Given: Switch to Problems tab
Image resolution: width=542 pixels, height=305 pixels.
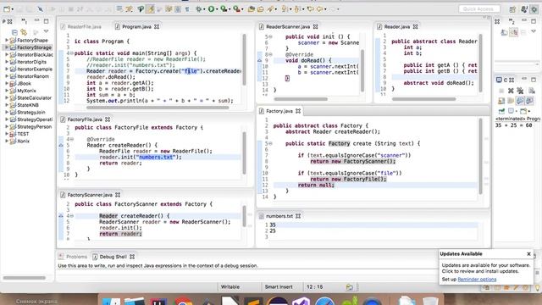Looking at the screenshot, I should [x=76, y=257].
